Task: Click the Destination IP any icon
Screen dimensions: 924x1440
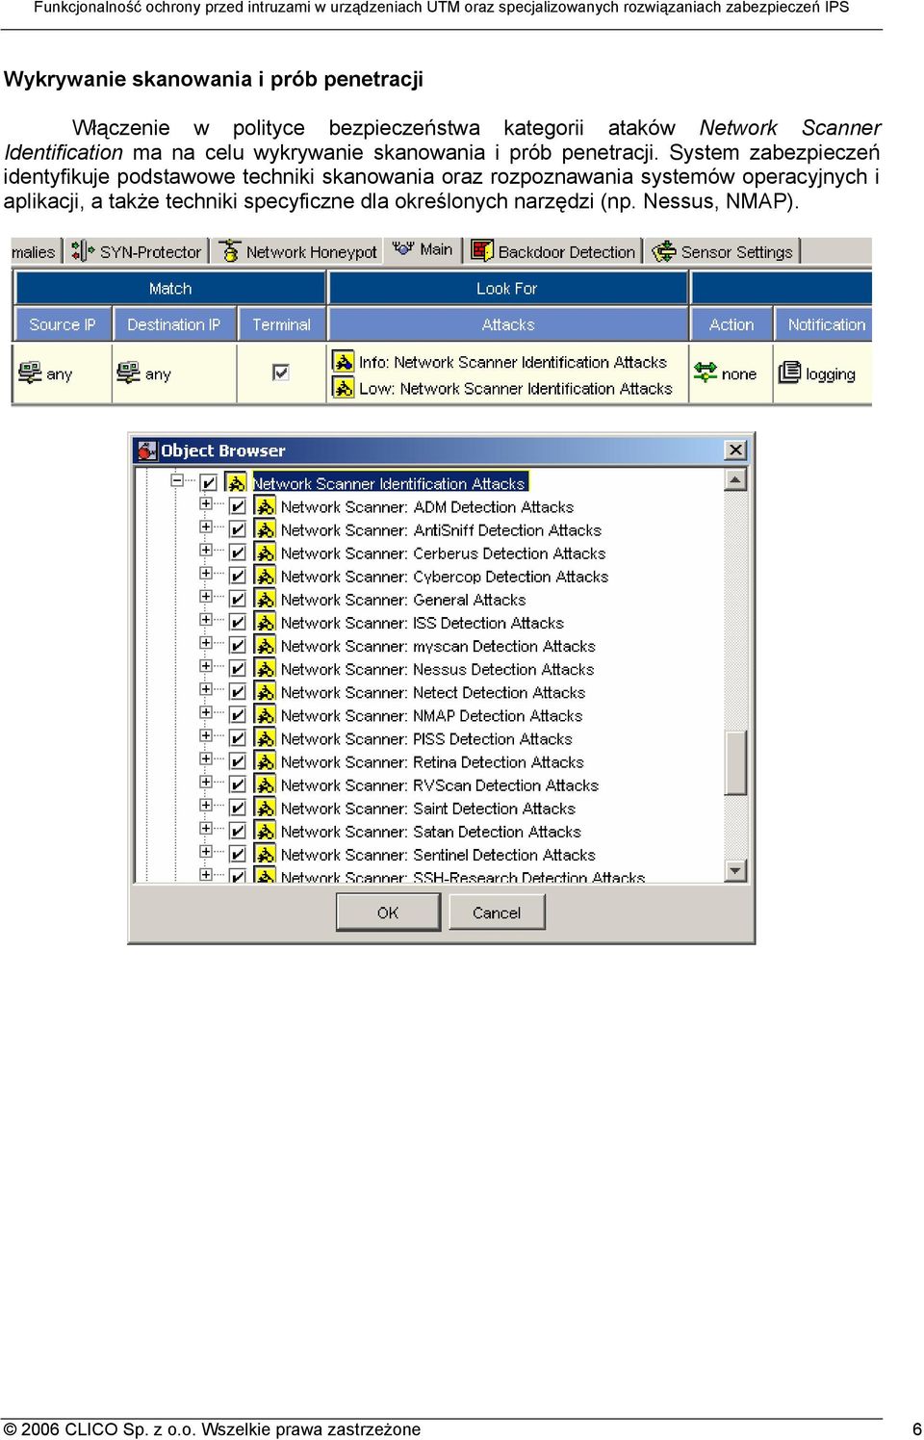Action: pyautogui.click(x=128, y=373)
